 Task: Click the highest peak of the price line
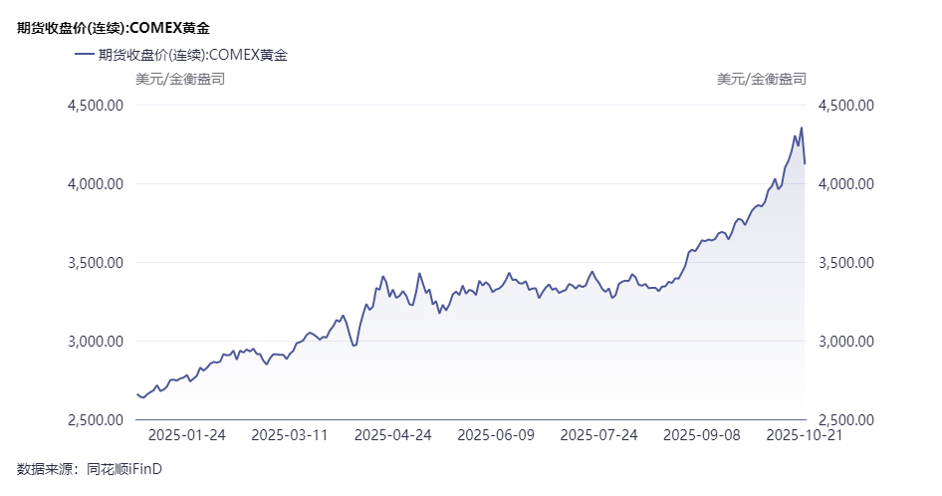click(802, 127)
